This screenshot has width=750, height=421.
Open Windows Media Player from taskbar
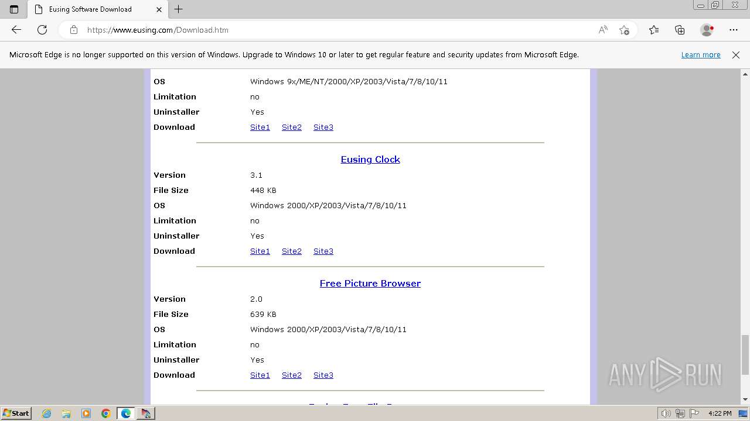(86, 413)
